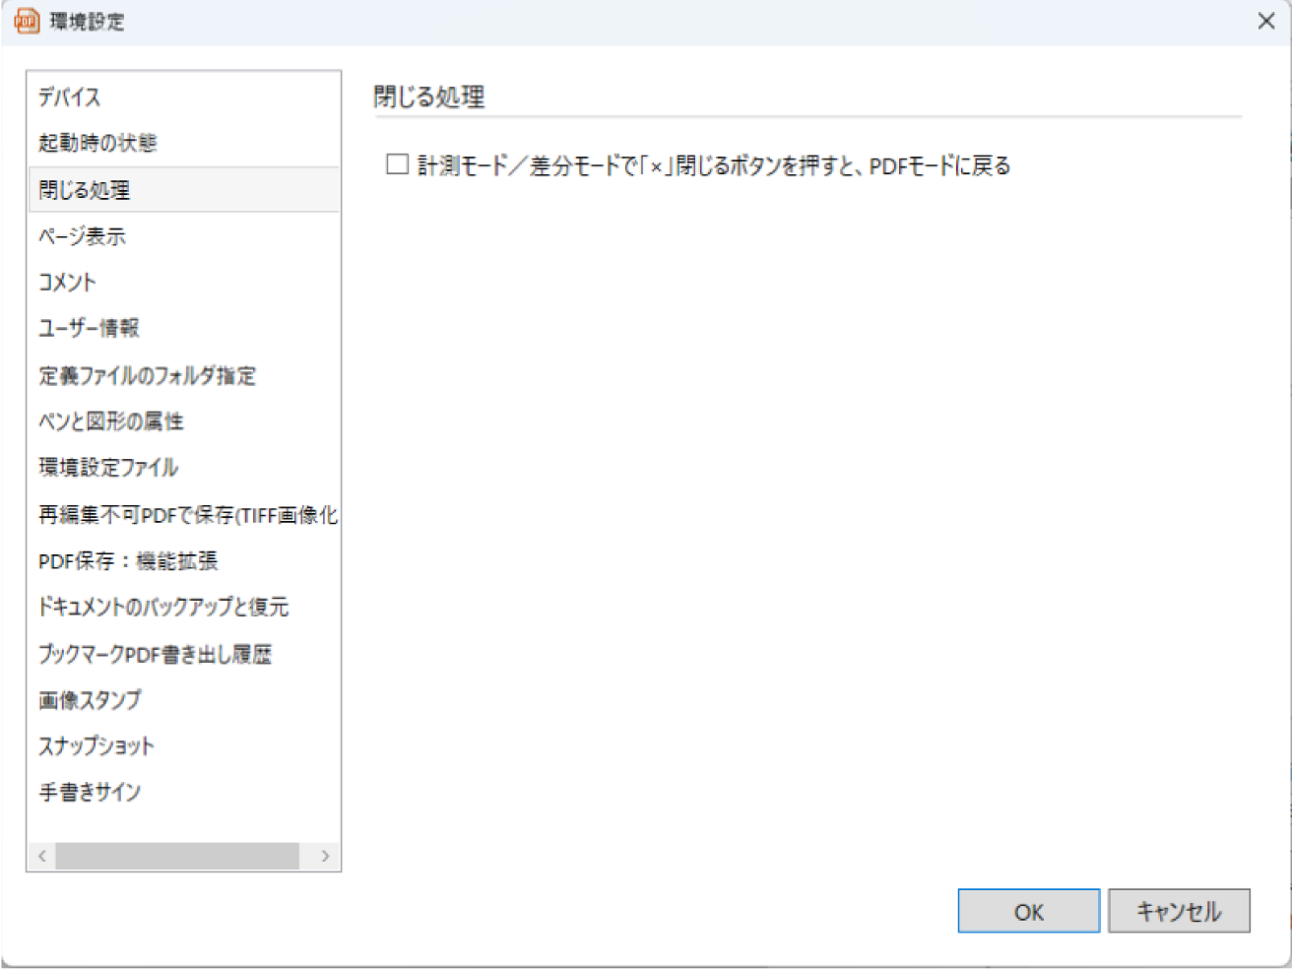Select 環境設定ファイル in the list

coord(108,468)
